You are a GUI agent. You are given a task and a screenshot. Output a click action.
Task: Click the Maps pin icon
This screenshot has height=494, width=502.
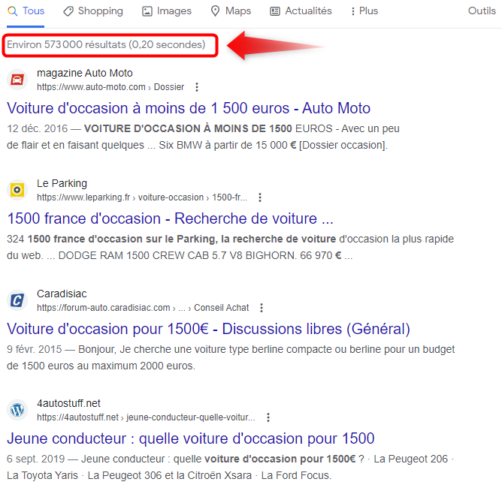[x=215, y=11]
